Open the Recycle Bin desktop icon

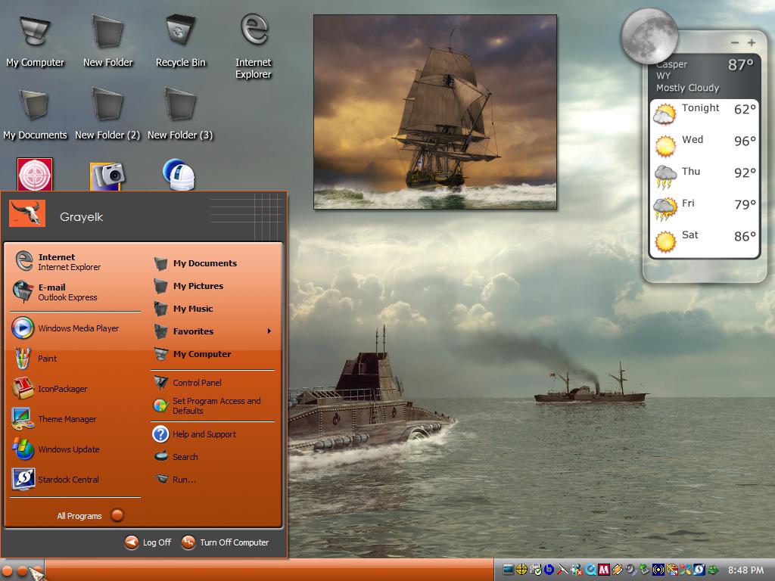(180, 41)
